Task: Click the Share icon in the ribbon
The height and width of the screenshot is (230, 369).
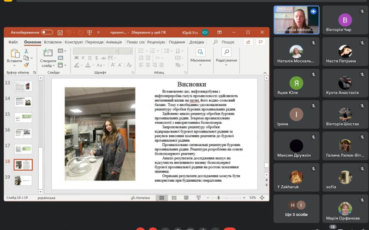Action: pos(248,42)
